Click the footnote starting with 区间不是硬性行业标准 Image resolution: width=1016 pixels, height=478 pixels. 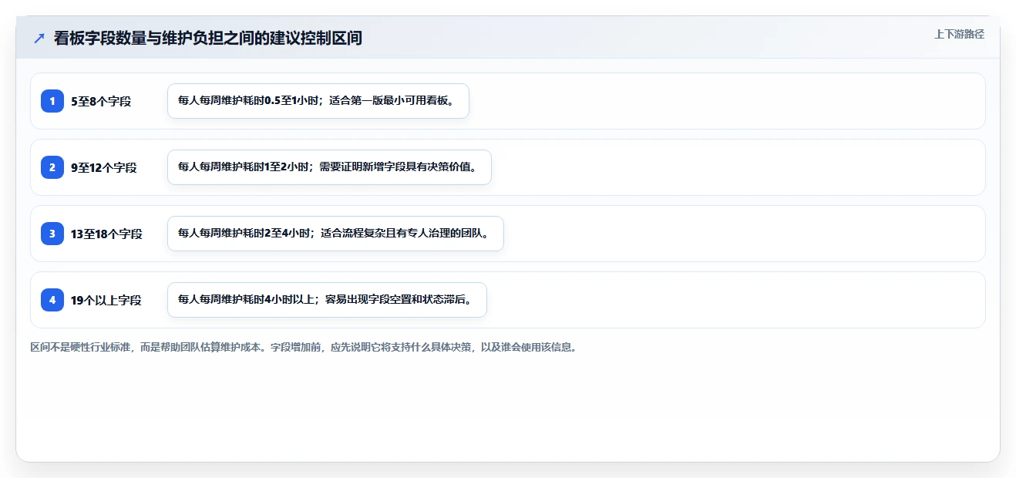point(304,347)
